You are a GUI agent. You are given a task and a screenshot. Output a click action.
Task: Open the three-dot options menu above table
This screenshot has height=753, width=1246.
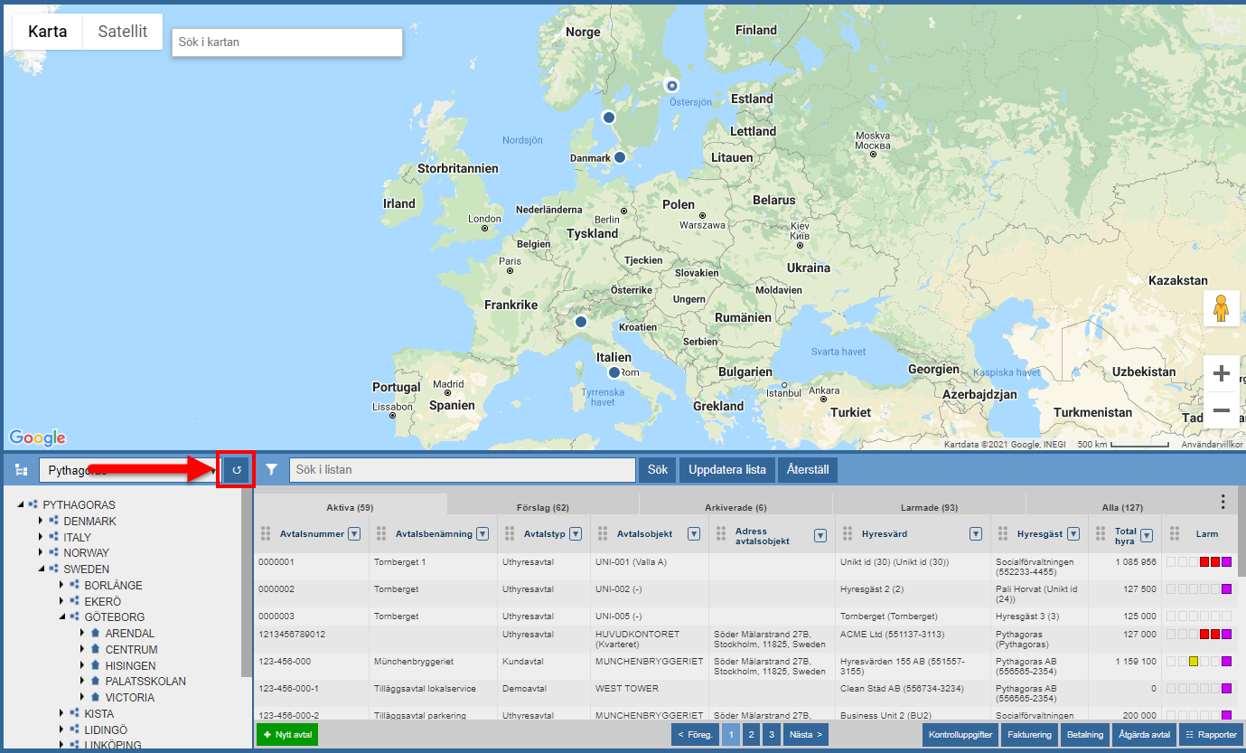coord(1223,502)
